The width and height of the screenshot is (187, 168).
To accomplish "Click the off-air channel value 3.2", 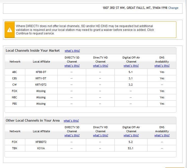I will click(131, 85).
